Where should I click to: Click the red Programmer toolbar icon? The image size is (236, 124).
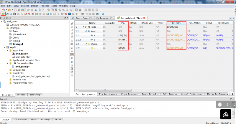click(66, 14)
